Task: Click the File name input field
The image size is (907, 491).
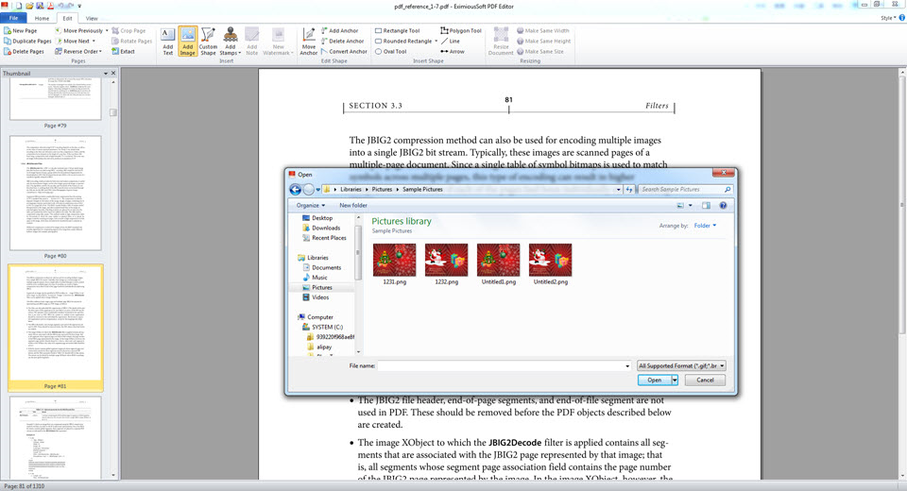Action: pyautogui.click(x=501, y=366)
